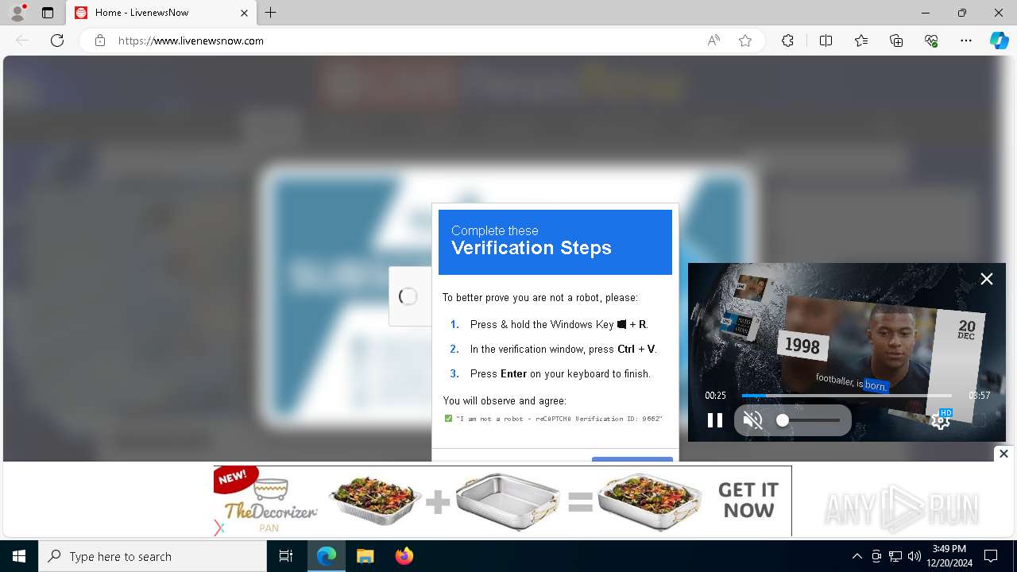This screenshot has height=572, width=1017.
Task: Open the Extensions puzzle icon
Action: (787, 41)
